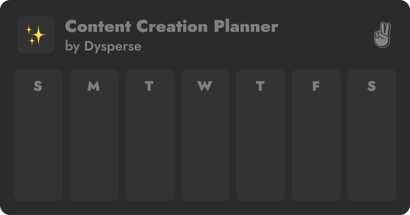Screen dimensions: 410x215
Task: Click the sparkles emoji app icon
Action: tap(36, 35)
